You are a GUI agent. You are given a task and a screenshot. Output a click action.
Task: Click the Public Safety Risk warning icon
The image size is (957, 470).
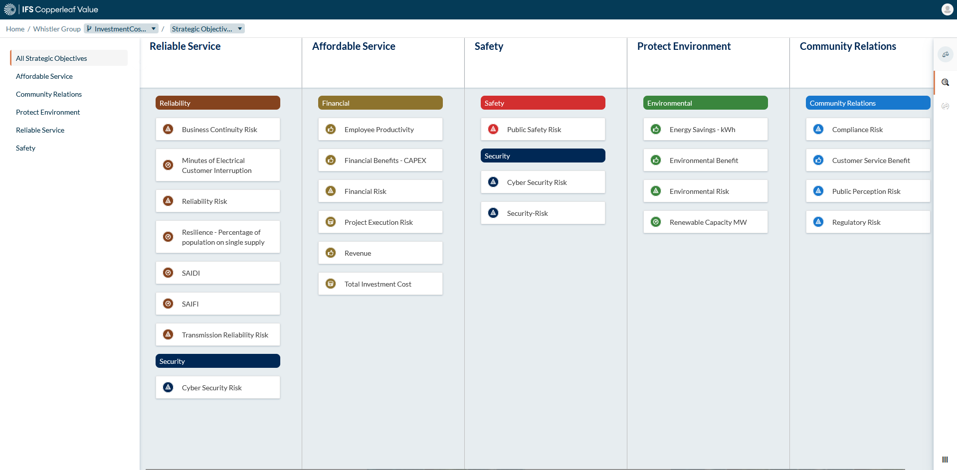pos(493,129)
